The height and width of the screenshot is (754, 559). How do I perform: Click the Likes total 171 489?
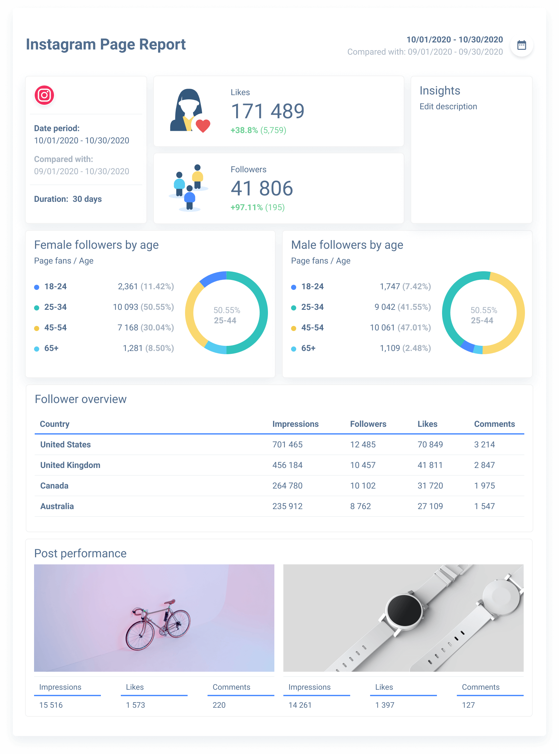point(267,111)
